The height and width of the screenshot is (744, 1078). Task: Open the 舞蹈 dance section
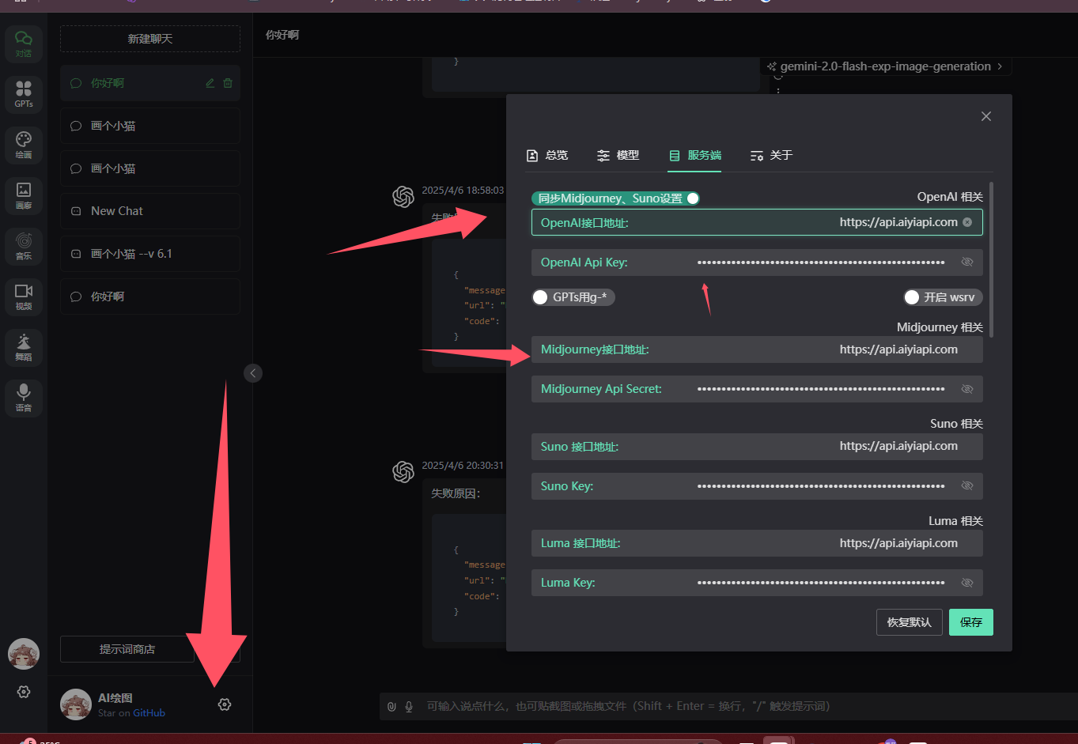click(x=24, y=347)
